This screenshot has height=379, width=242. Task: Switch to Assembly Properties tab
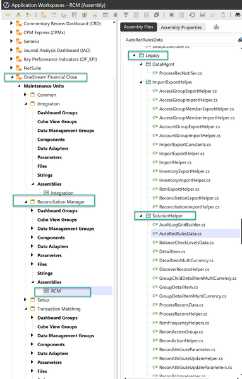pyautogui.click(x=181, y=27)
